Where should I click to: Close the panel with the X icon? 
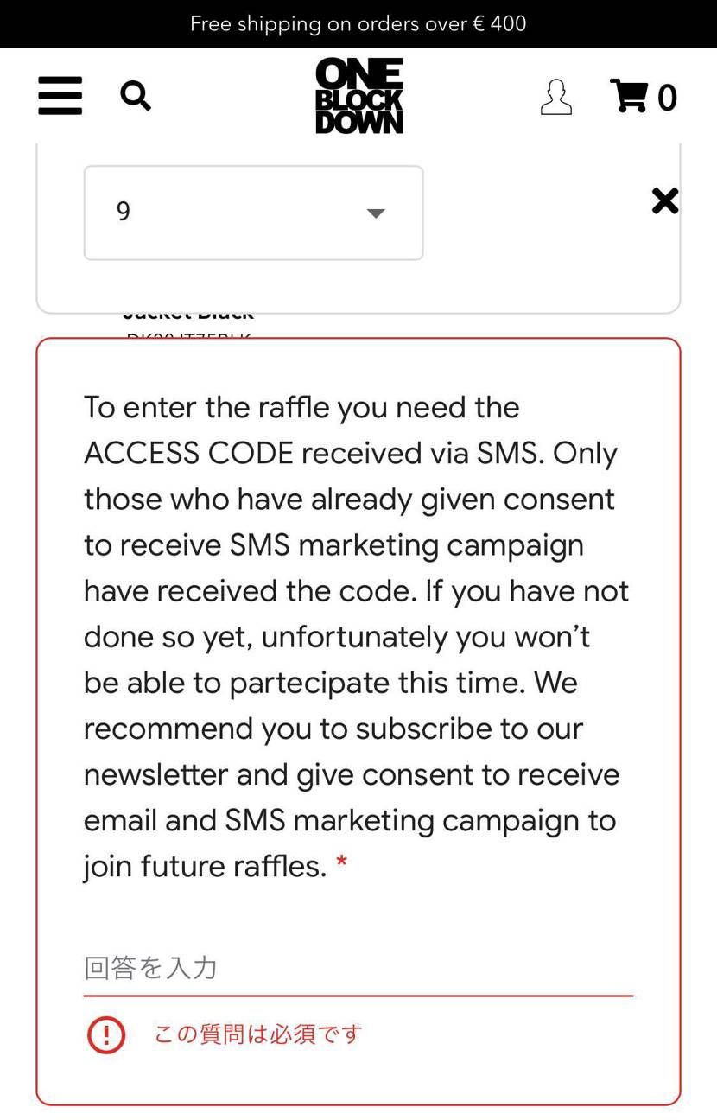click(x=665, y=201)
